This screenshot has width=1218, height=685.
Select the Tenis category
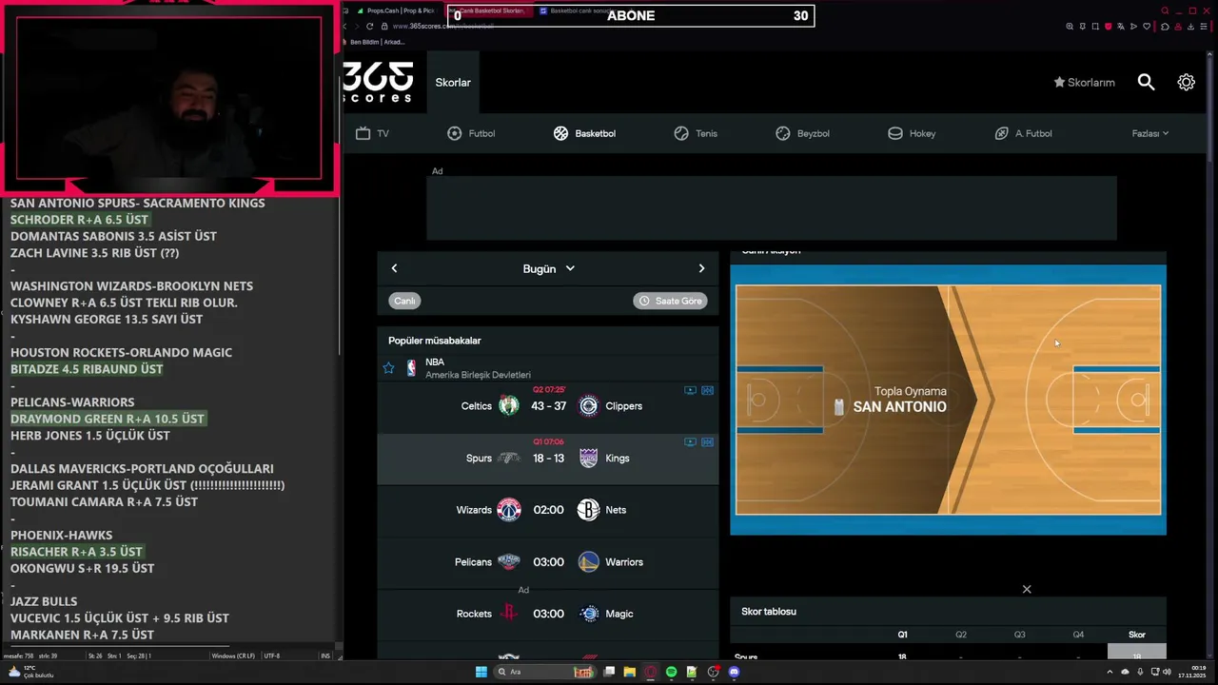tap(696, 133)
